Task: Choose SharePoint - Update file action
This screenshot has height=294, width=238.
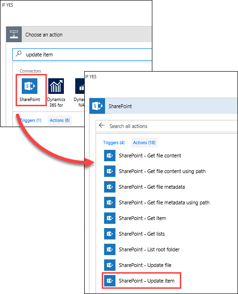Action: click(x=145, y=266)
